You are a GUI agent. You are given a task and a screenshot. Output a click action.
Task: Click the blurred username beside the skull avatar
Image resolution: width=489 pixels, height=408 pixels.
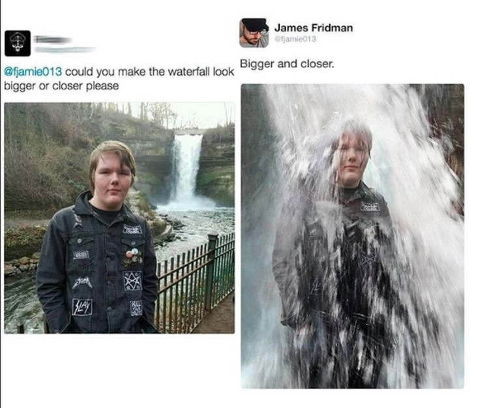53,40
